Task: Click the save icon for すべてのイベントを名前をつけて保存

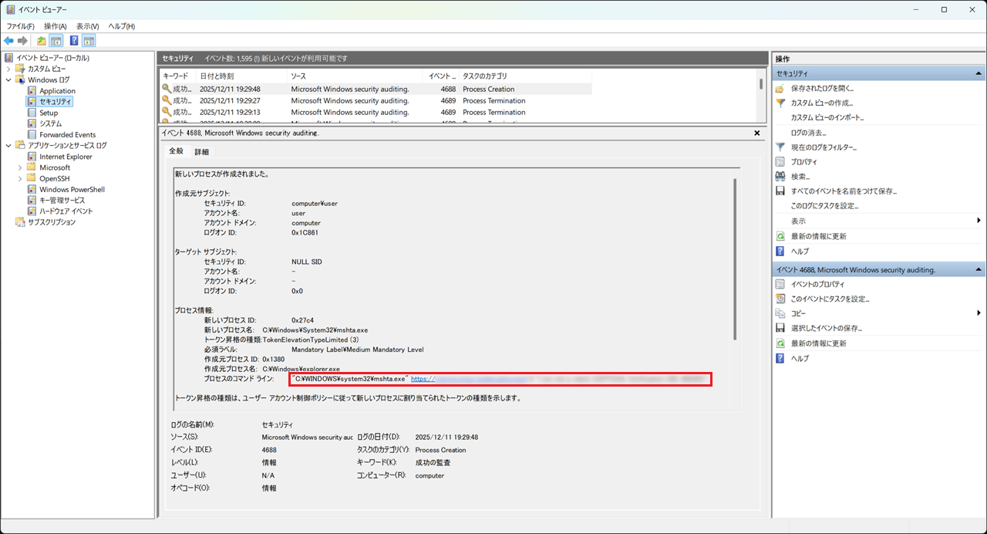Action: 780,191
